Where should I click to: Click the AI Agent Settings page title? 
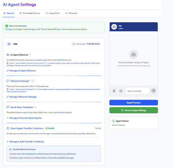tap(19, 5)
